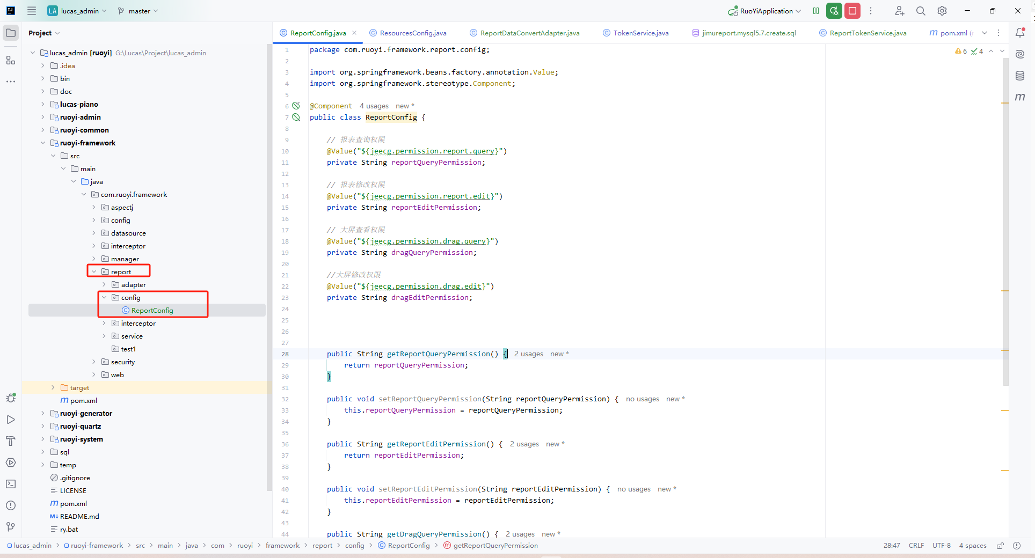The width and height of the screenshot is (1035, 558).
Task: Open Code With Me icon
Action: click(x=899, y=11)
